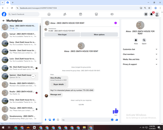Open the Friends icon in top navigation
This screenshot has height=130, width=163.
click(65, 14)
